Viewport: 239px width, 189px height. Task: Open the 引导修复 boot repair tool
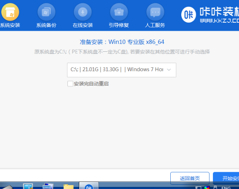click(119, 16)
